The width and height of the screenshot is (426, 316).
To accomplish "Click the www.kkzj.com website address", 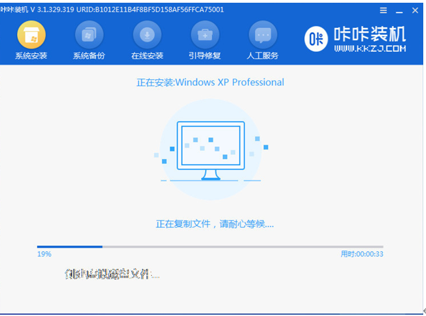I will click(x=369, y=50).
